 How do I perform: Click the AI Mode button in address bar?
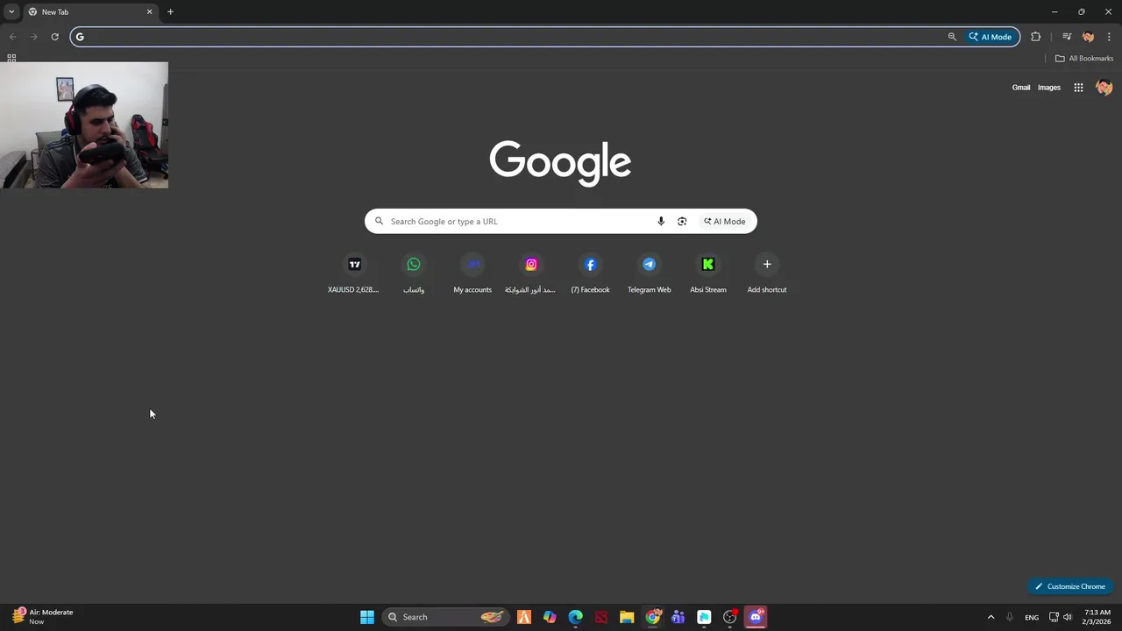pos(991,37)
